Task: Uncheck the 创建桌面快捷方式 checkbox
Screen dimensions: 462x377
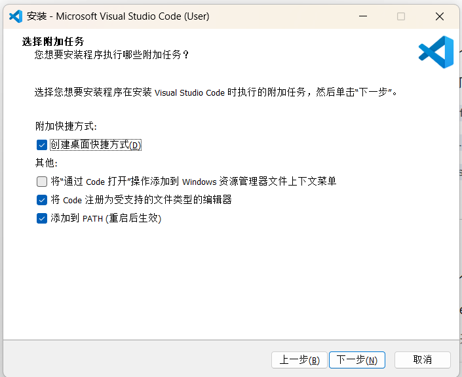Action: click(41, 145)
